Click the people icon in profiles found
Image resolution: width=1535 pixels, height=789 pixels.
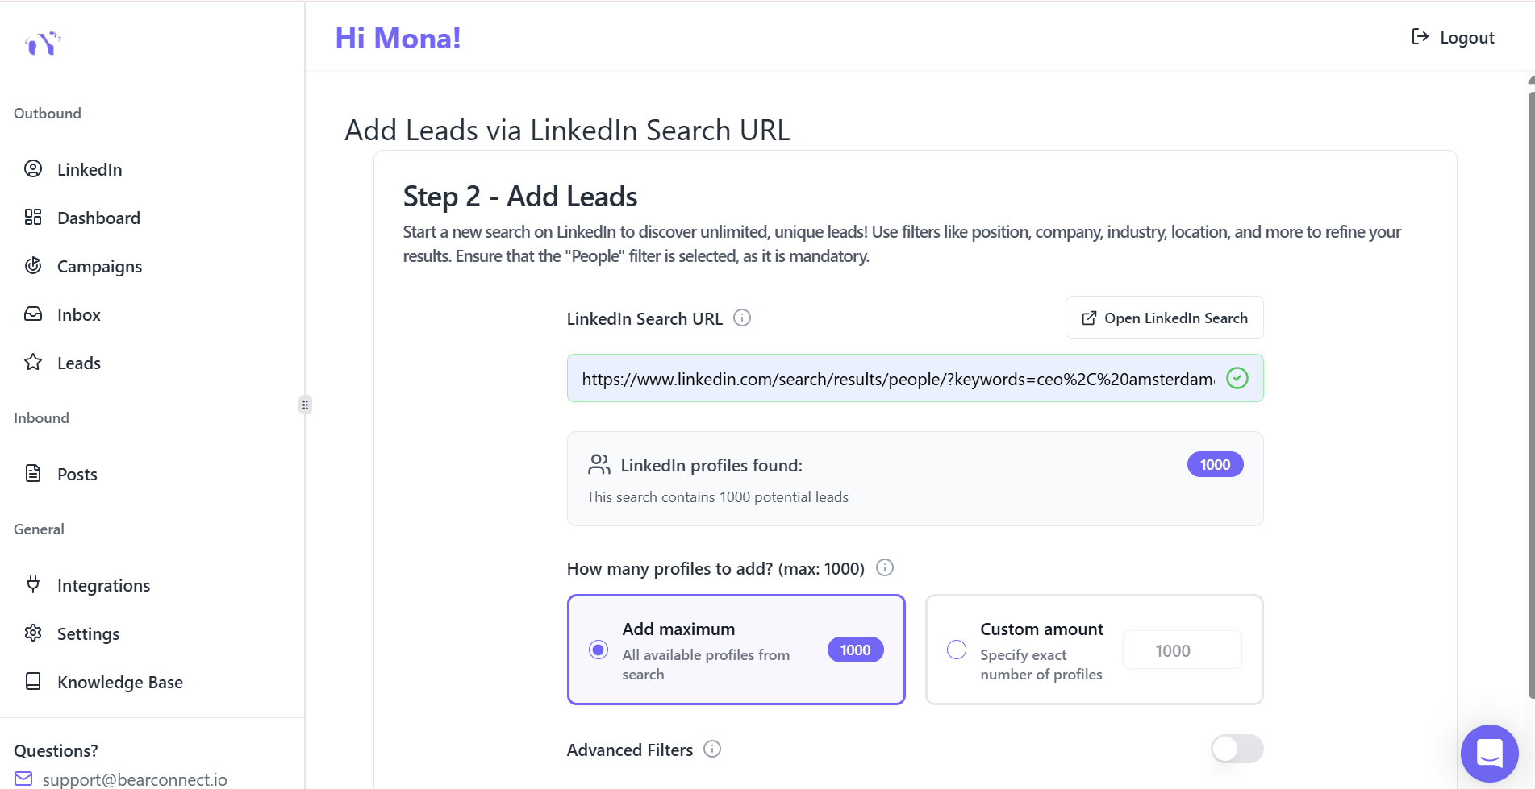599,465
